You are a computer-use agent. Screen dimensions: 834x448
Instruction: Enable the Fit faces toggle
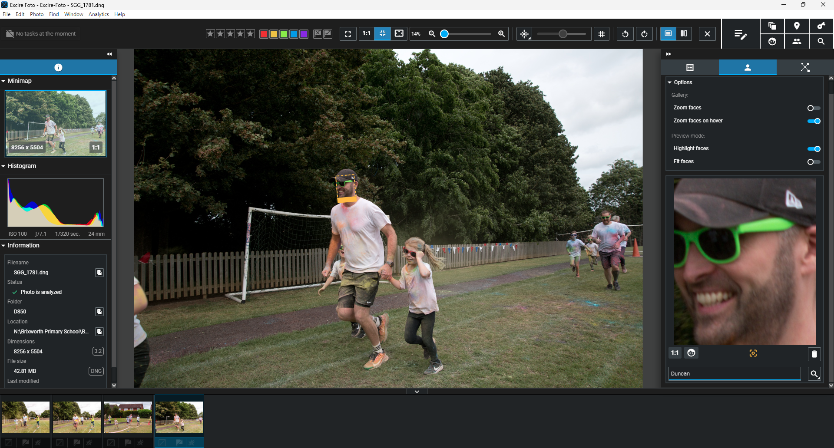[814, 162]
